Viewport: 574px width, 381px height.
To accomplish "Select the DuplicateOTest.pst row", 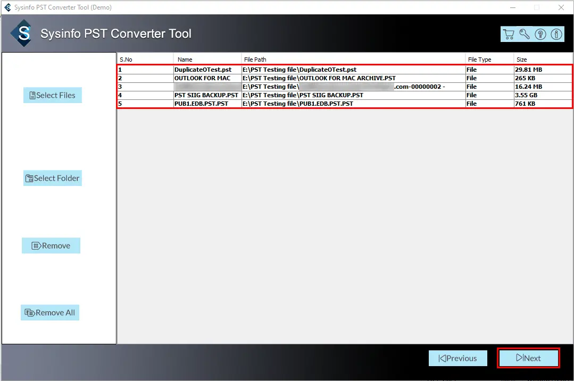I will pyautogui.click(x=203, y=70).
